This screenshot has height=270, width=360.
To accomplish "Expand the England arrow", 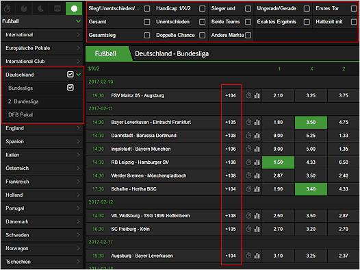I will pos(78,128).
